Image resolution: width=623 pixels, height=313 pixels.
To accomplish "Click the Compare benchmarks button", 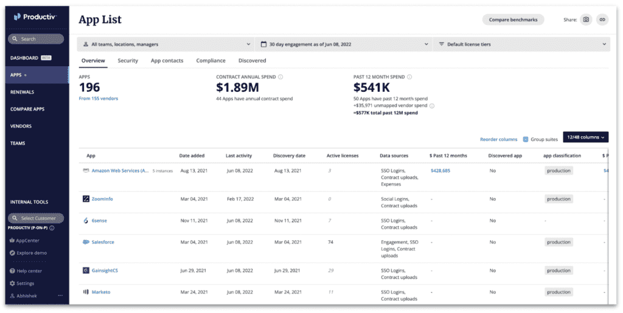I will [x=513, y=19].
